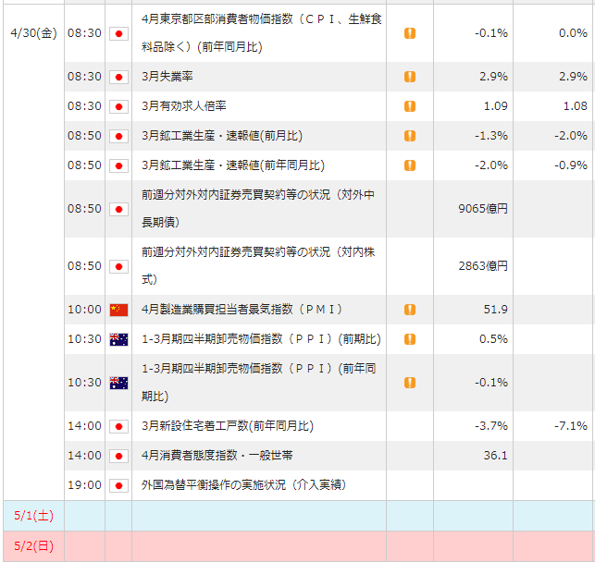Click the Japan flag beside 3月有効求人倍率
Image resolution: width=595 pixels, height=562 pixels.
pyautogui.click(x=118, y=107)
